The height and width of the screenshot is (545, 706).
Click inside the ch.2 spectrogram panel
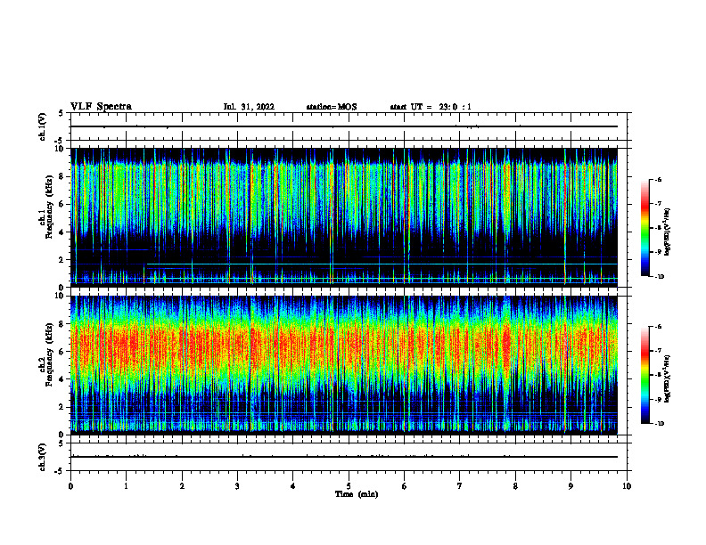[x=344, y=365]
